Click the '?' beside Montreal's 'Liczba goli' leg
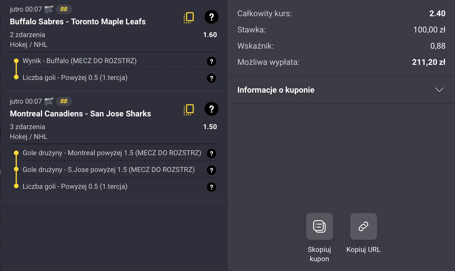455x271 pixels. (212, 187)
